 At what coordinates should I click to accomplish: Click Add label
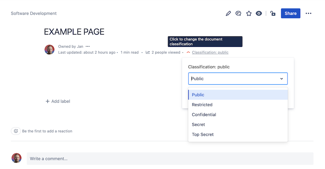click(58, 101)
